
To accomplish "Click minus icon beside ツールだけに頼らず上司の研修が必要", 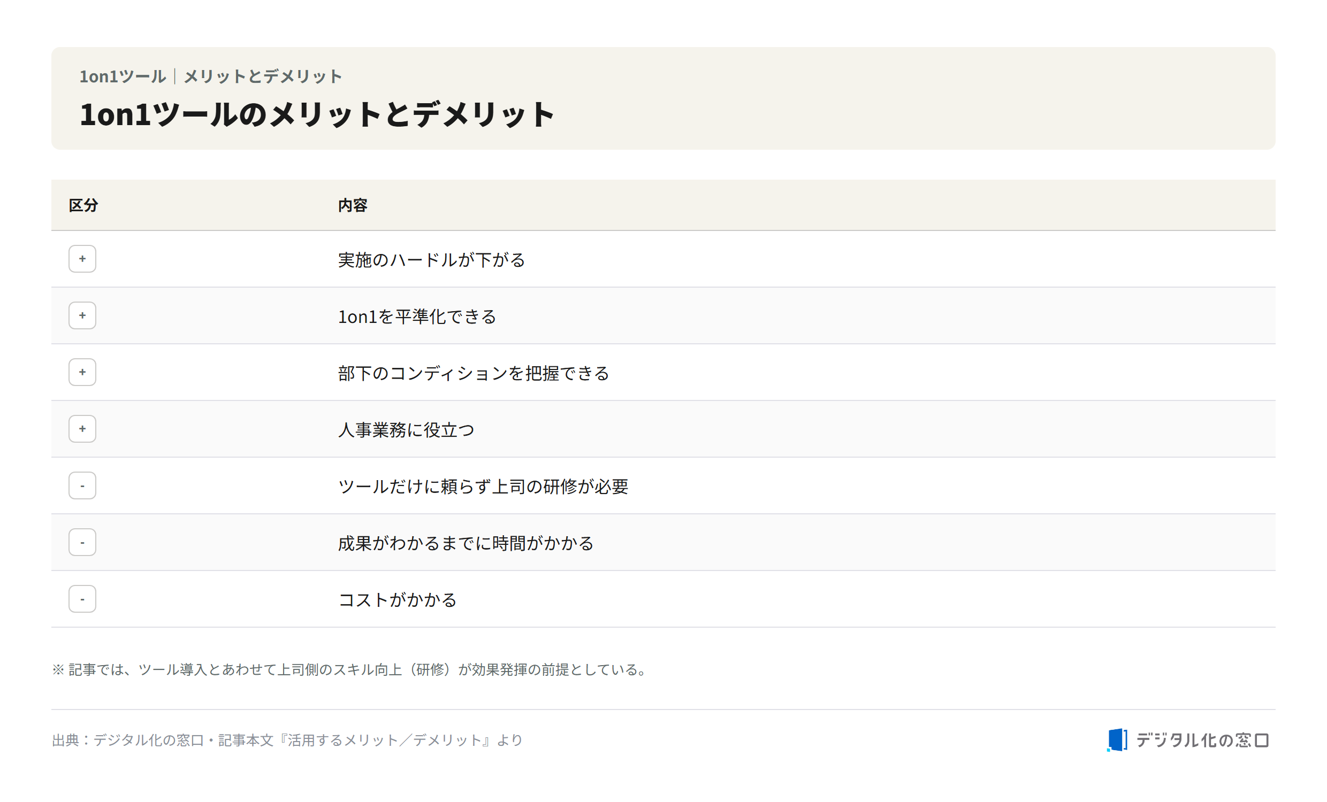I will (x=82, y=485).
